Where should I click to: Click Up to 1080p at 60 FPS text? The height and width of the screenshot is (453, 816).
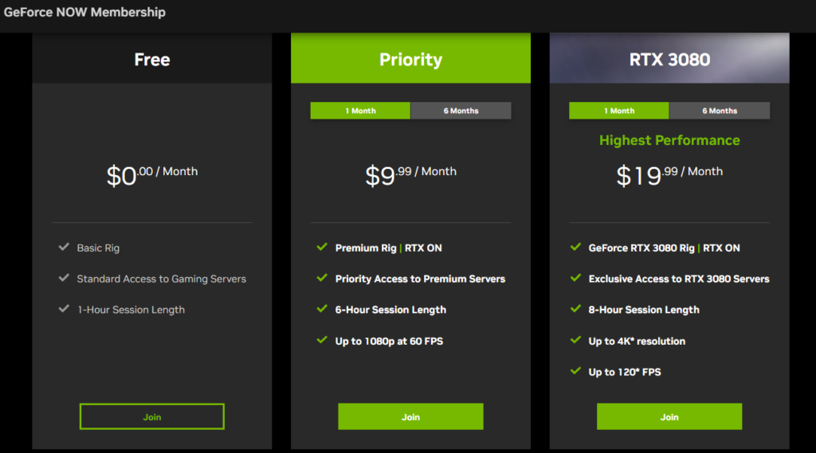(x=389, y=342)
